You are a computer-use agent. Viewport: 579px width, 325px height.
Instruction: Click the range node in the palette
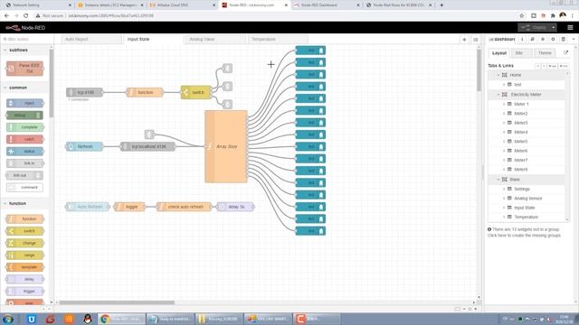click(x=25, y=255)
